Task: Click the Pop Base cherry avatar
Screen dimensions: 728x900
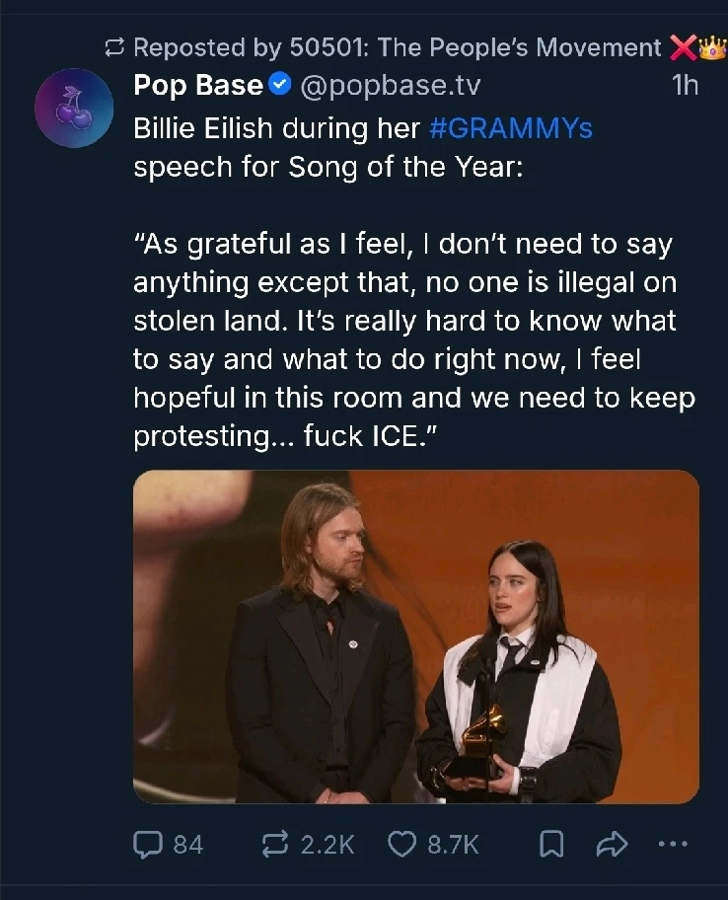Action: [75, 109]
